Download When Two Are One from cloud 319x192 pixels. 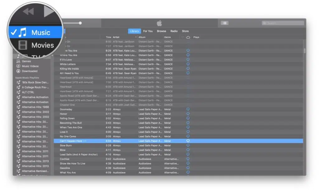click(188, 127)
